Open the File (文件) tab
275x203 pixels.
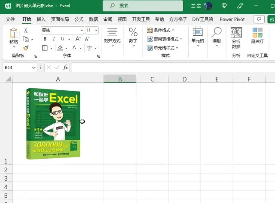tap(10, 19)
